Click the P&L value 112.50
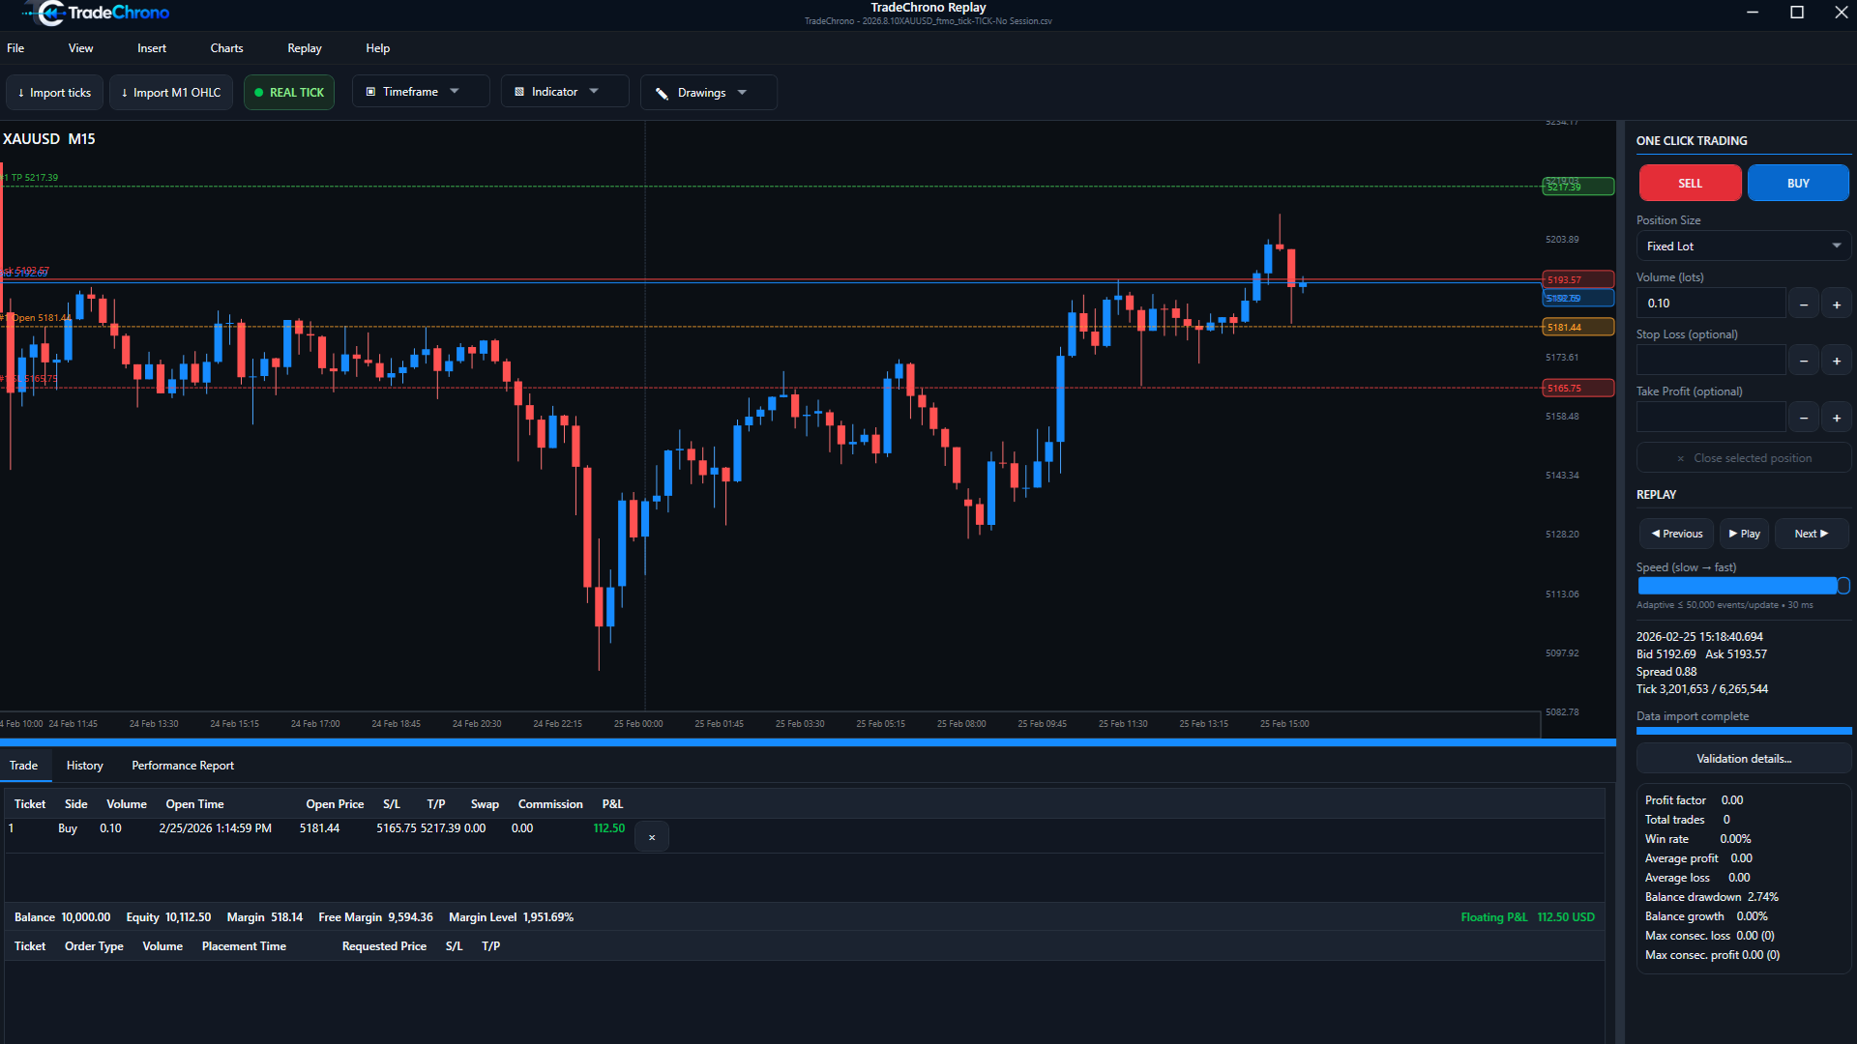Screen dimensions: 1857x1044 (x=609, y=828)
